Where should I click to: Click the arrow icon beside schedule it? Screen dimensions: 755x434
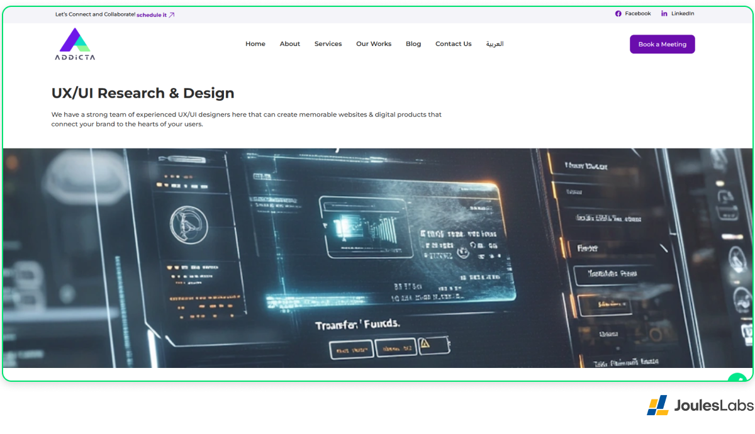pyautogui.click(x=172, y=14)
